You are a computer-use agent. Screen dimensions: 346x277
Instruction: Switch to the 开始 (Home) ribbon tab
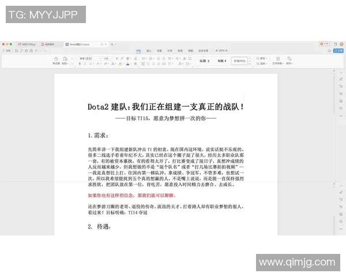(138, 51)
